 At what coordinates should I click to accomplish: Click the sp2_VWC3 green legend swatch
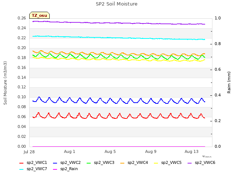point(89,163)
